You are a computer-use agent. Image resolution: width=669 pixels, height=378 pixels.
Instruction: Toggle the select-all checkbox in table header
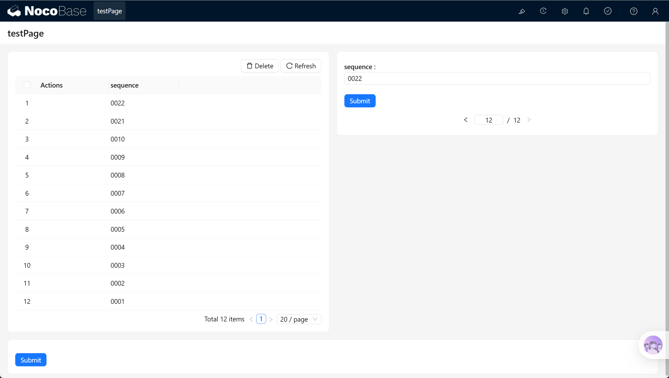tap(27, 85)
